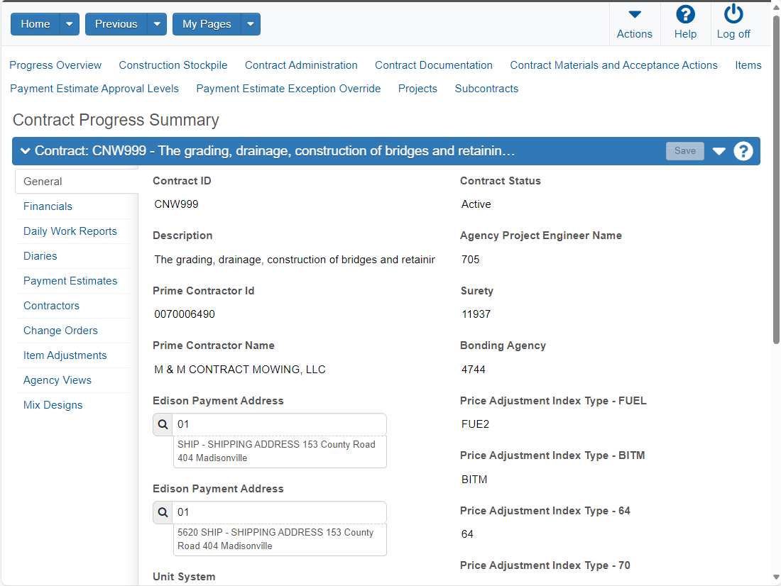
Task: Expand the My Pages dropdown arrow
Action: (251, 24)
